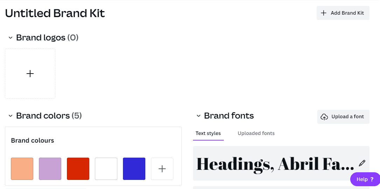
Task: Click the plus icon in Add Brand Kit
Action: pos(324,13)
